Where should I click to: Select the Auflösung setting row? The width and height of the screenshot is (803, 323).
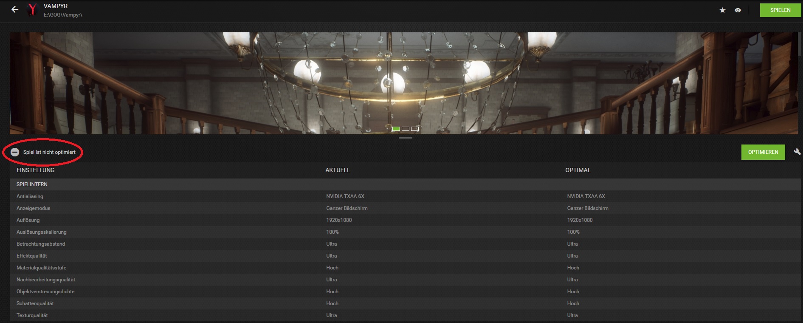tap(405, 220)
